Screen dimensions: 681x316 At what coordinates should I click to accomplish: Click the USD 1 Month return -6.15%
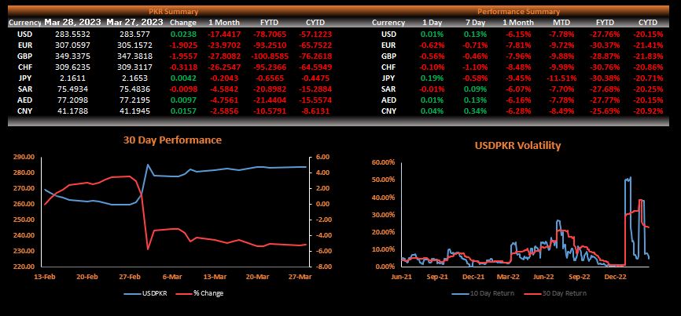tap(518, 34)
